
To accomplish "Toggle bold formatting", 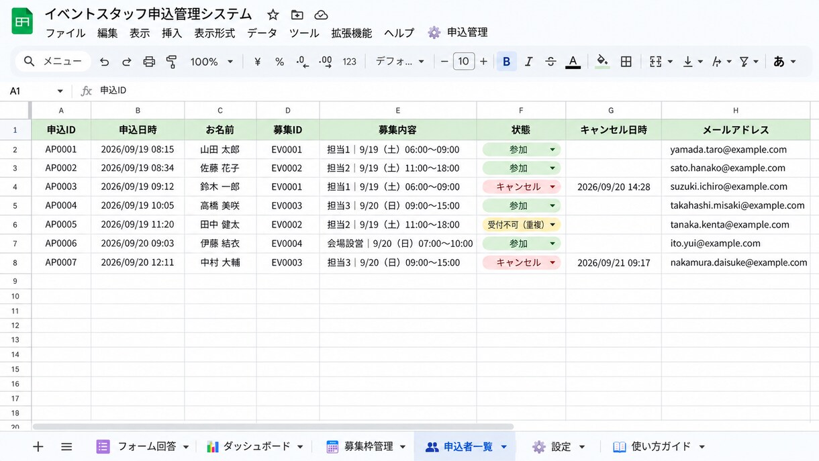I will tap(506, 62).
